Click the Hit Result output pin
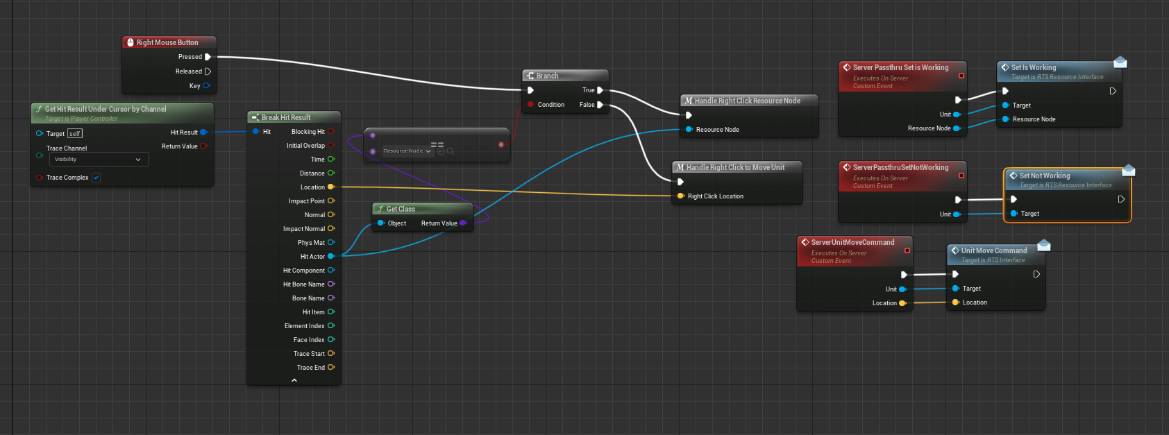1169x435 pixels. [203, 132]
